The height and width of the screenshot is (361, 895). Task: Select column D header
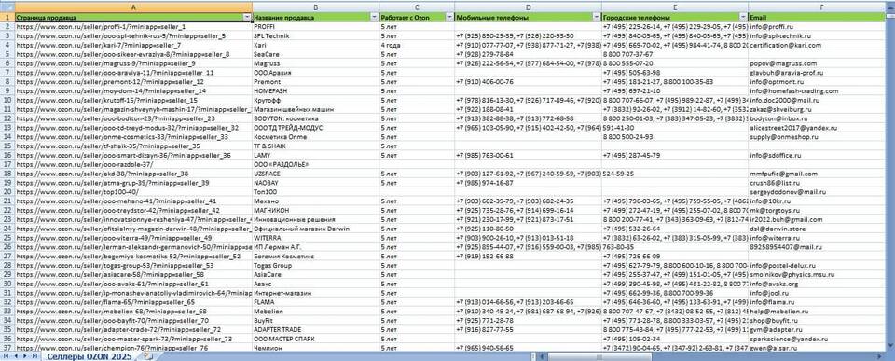[528, 7]
